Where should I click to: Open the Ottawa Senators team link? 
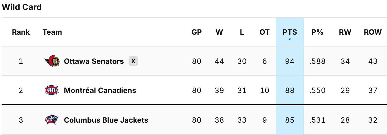pos(94,61)
